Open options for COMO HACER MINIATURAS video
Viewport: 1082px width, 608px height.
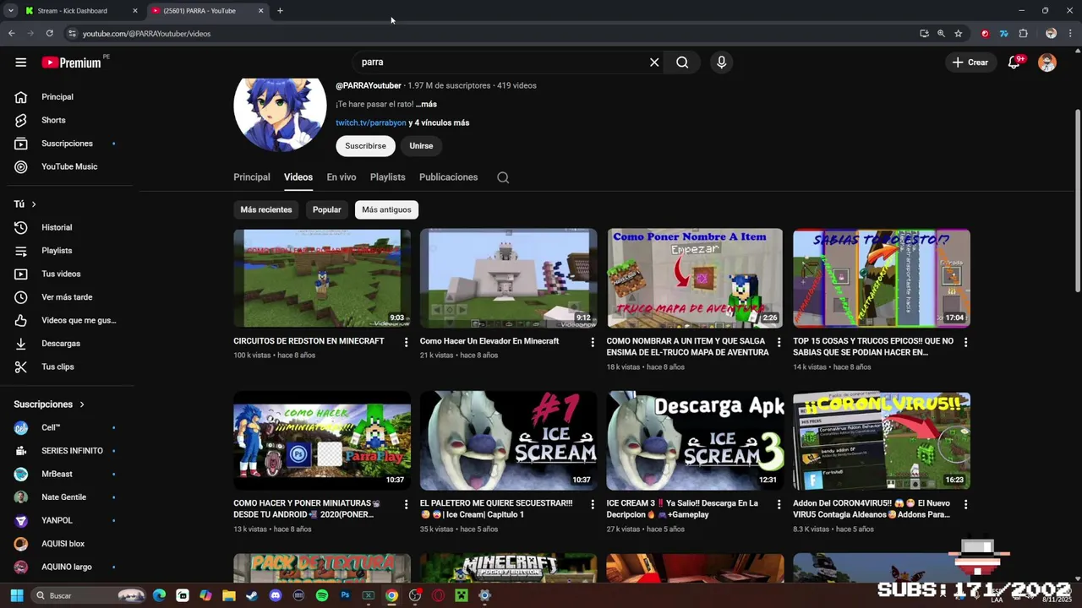[x=406, y=504]
